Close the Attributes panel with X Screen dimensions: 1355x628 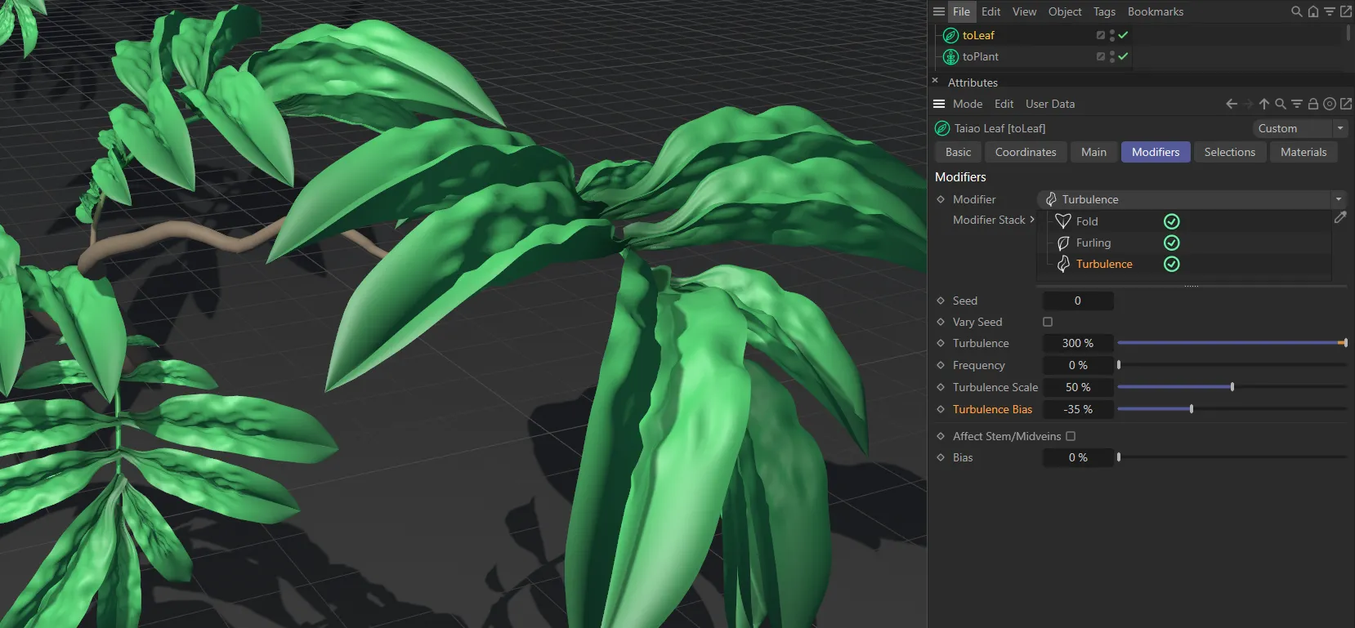click(935, 81)
